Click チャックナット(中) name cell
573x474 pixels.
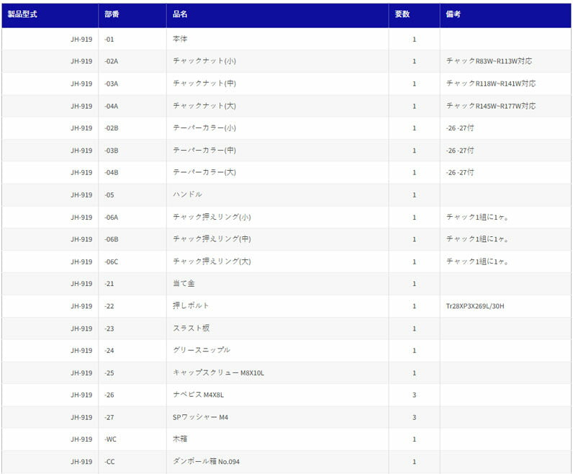pyautogui.click(x=277, y=84)
